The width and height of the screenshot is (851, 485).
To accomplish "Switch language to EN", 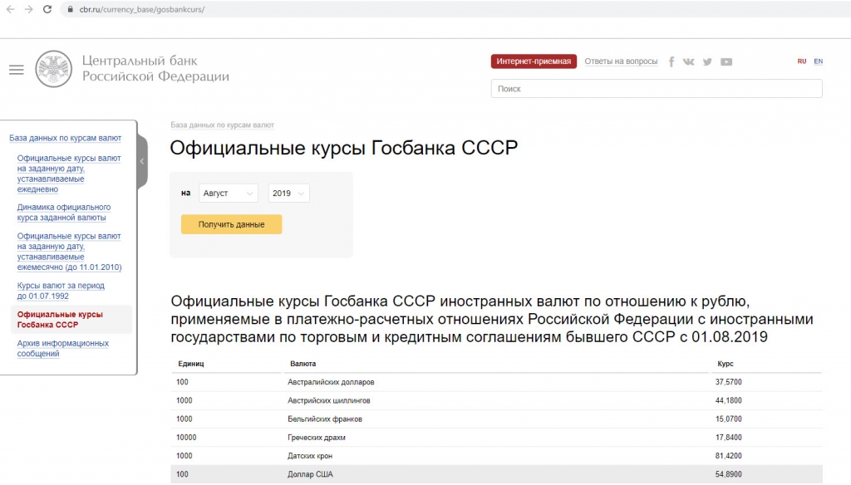I will (818, 61).
